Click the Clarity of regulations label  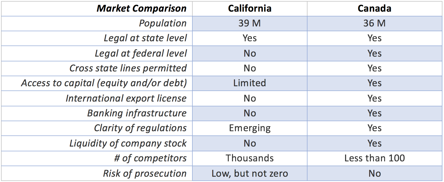pos(140,128)
